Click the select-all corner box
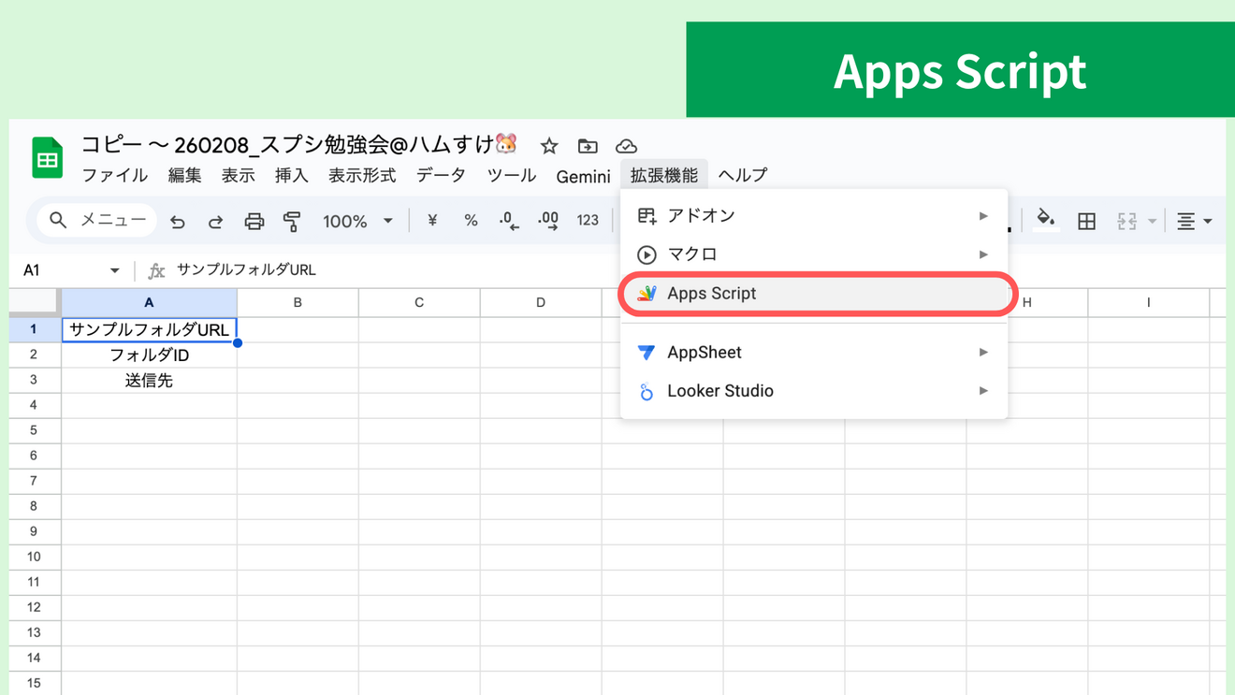 point(35,303)
